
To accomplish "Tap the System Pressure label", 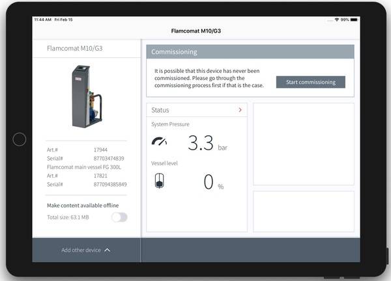I will tap(170, 124).
